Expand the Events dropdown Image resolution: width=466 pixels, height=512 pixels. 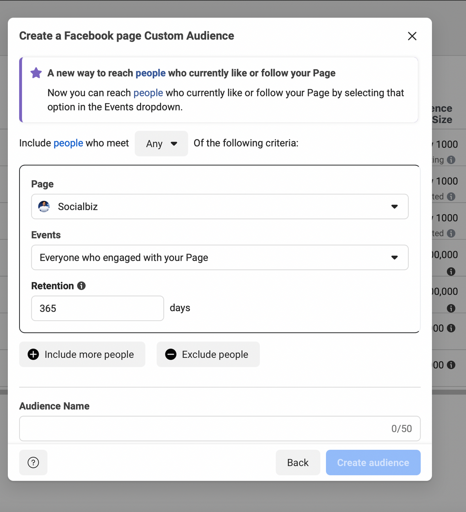[x=220, y=257]
